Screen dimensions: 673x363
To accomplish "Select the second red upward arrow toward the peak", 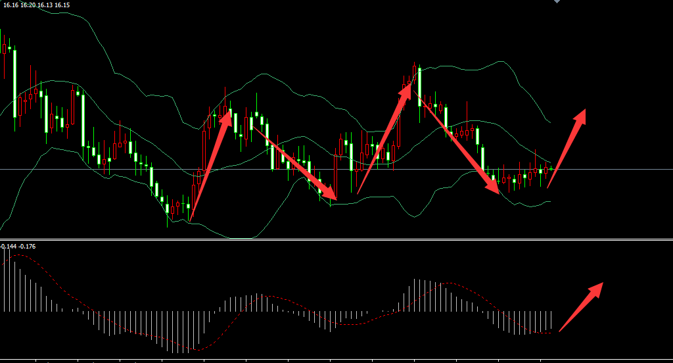I will point(386,137).
